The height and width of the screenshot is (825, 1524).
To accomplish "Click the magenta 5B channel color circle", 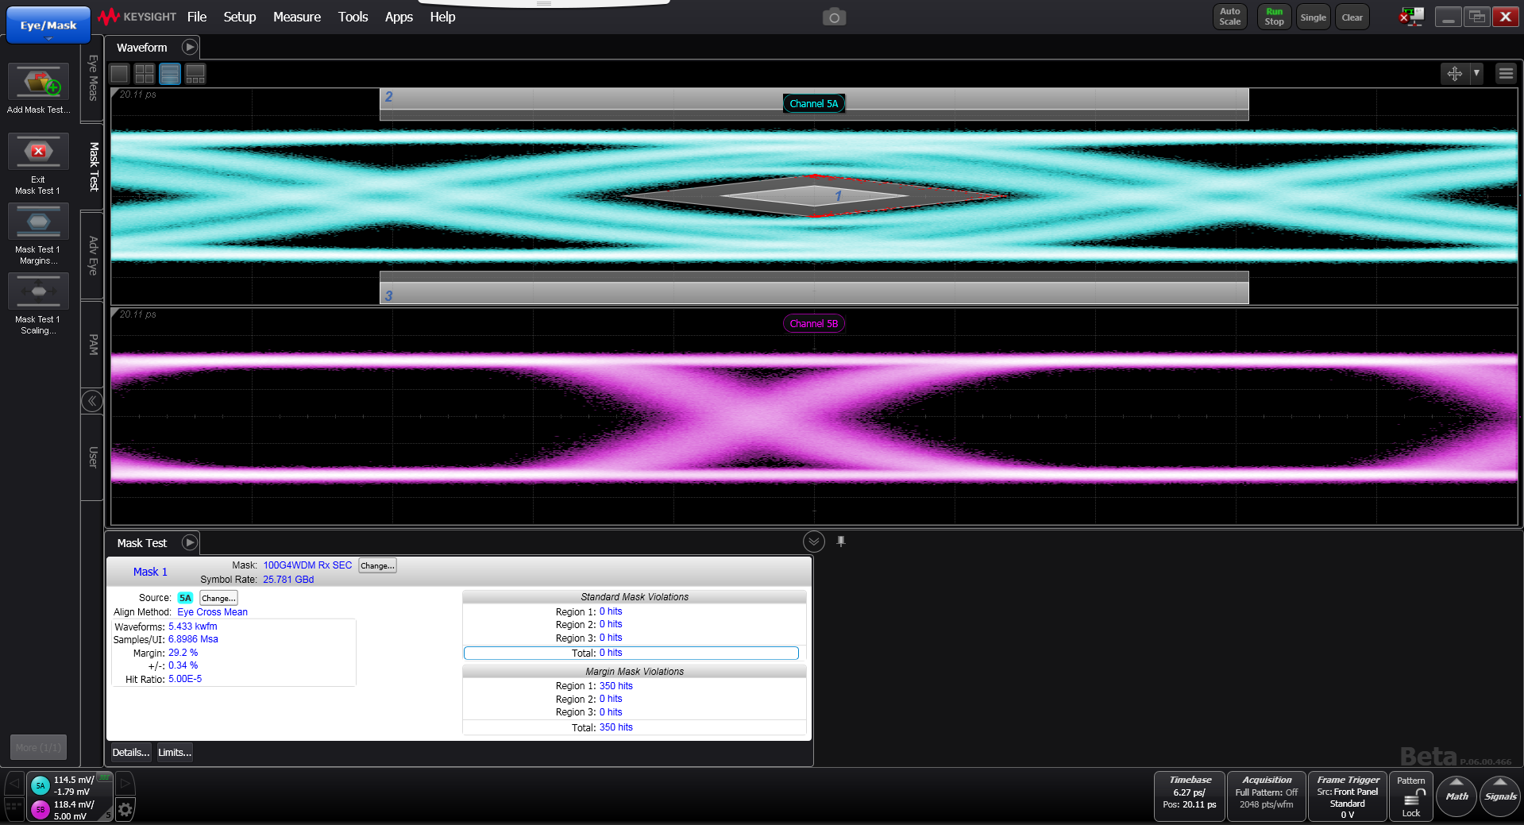I will coord(41,809).
